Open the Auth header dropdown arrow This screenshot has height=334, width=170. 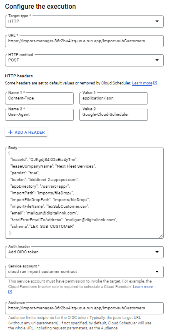[157, 252]
